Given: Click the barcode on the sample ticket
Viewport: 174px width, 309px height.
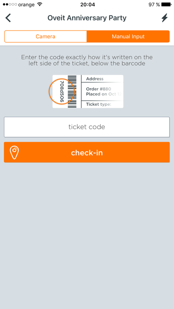Looking at the screenshot, I should point(72,91).
